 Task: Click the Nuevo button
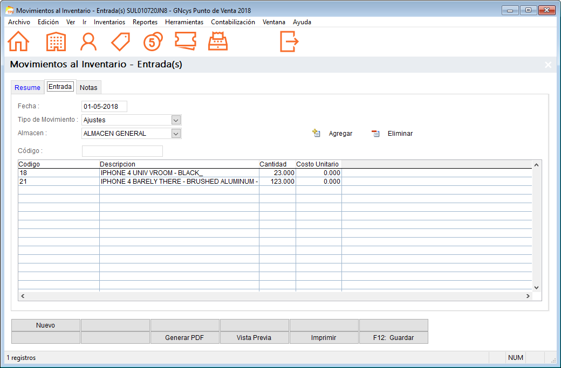[45, 325]
